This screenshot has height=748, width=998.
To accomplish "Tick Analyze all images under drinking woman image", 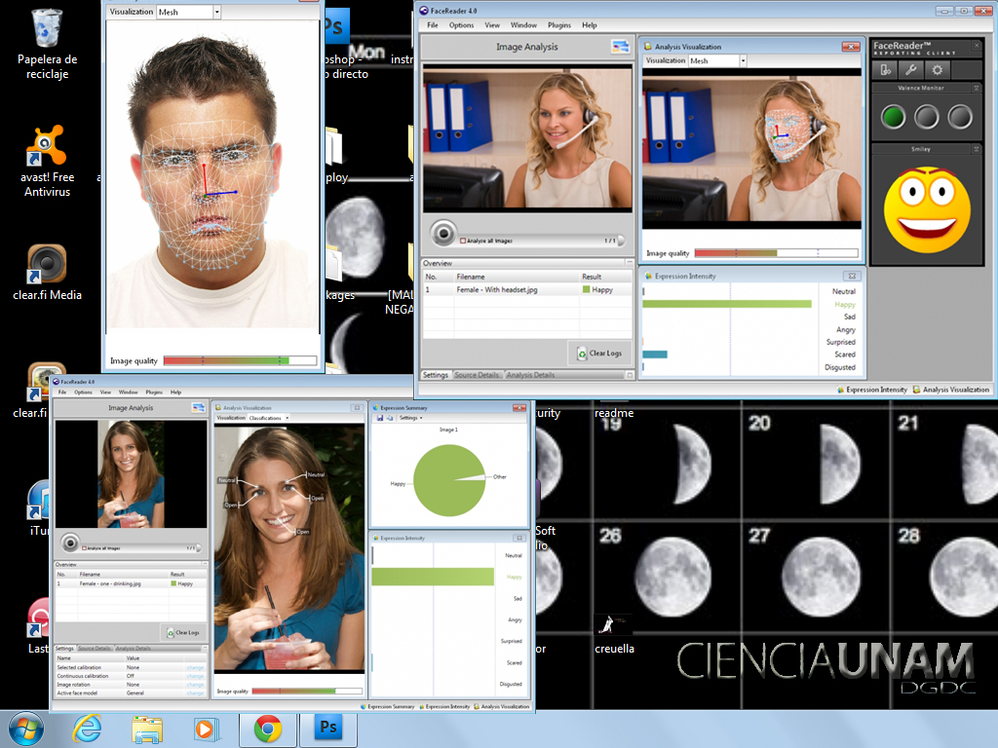I will [84, 548].
